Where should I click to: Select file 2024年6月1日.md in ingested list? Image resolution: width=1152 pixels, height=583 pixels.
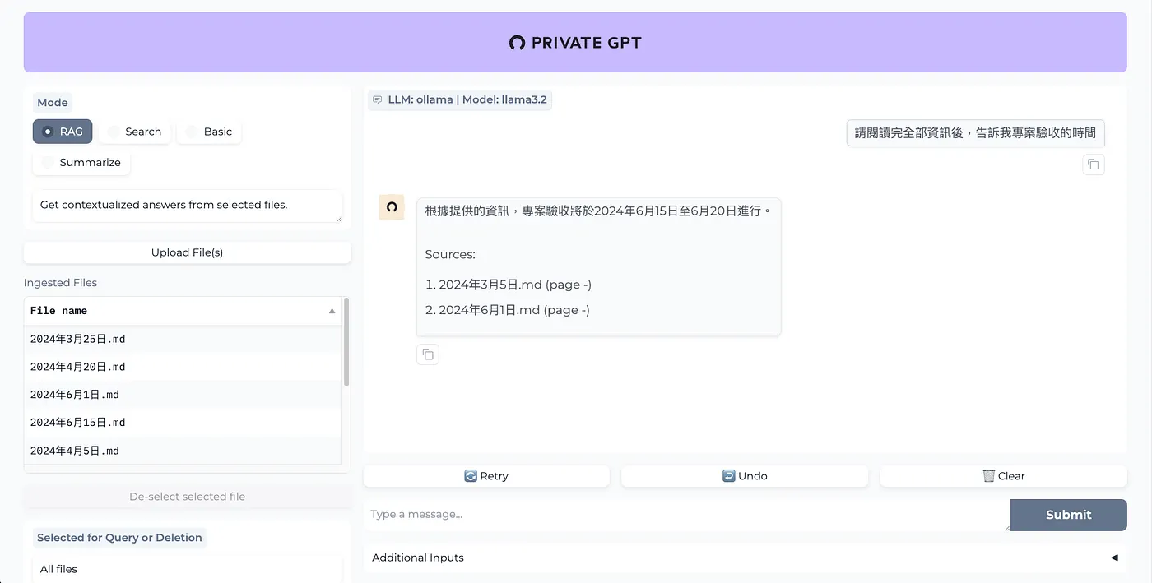pos(183,395)
